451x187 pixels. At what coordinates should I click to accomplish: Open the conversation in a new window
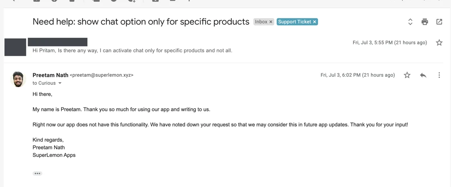pos(439,22)
